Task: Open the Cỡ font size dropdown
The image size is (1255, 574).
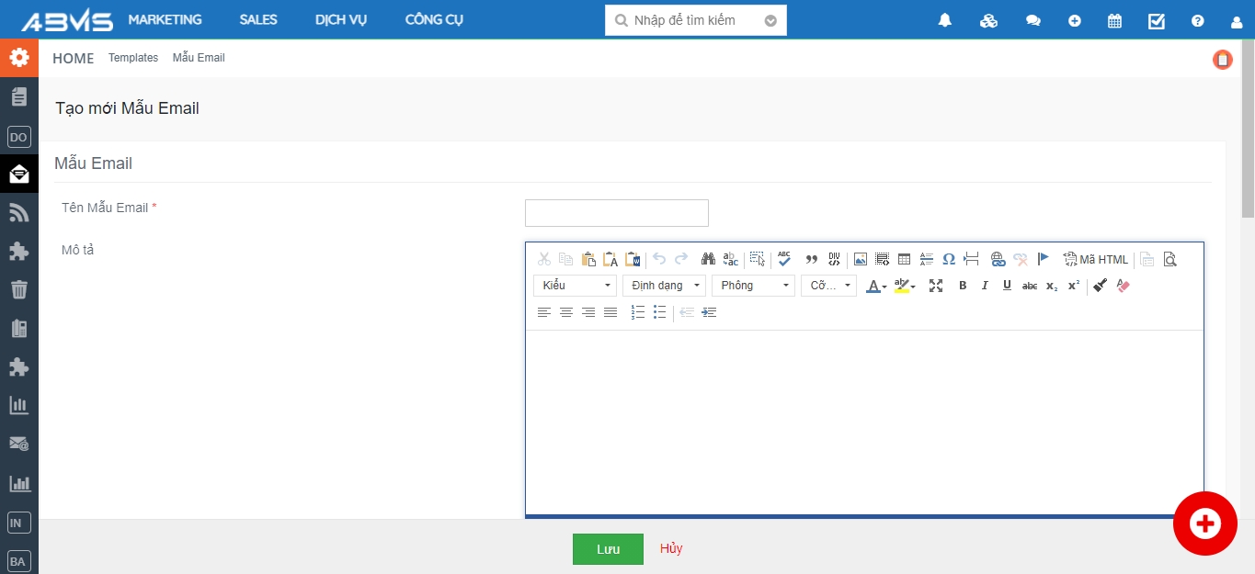Action: (x=829, y=286)
